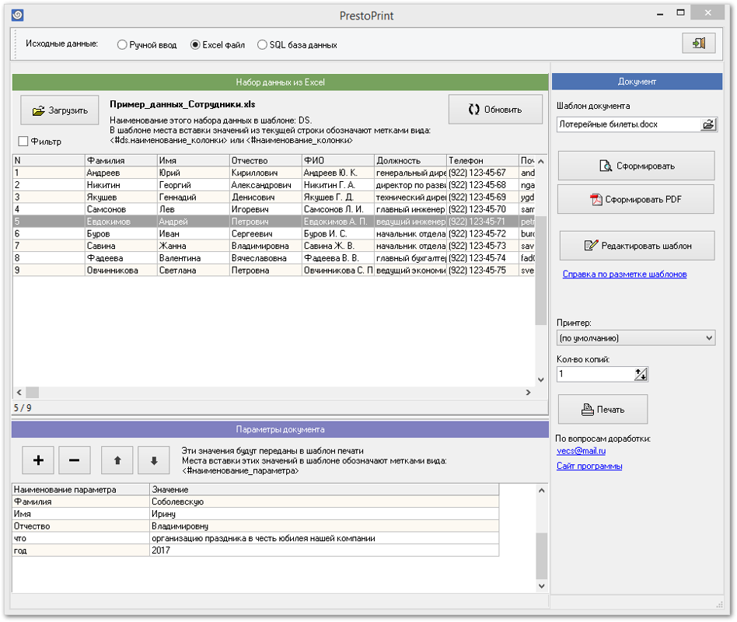Click the Фамилия column header
Viewport: 737px width, 622px height.
(120, 160)
